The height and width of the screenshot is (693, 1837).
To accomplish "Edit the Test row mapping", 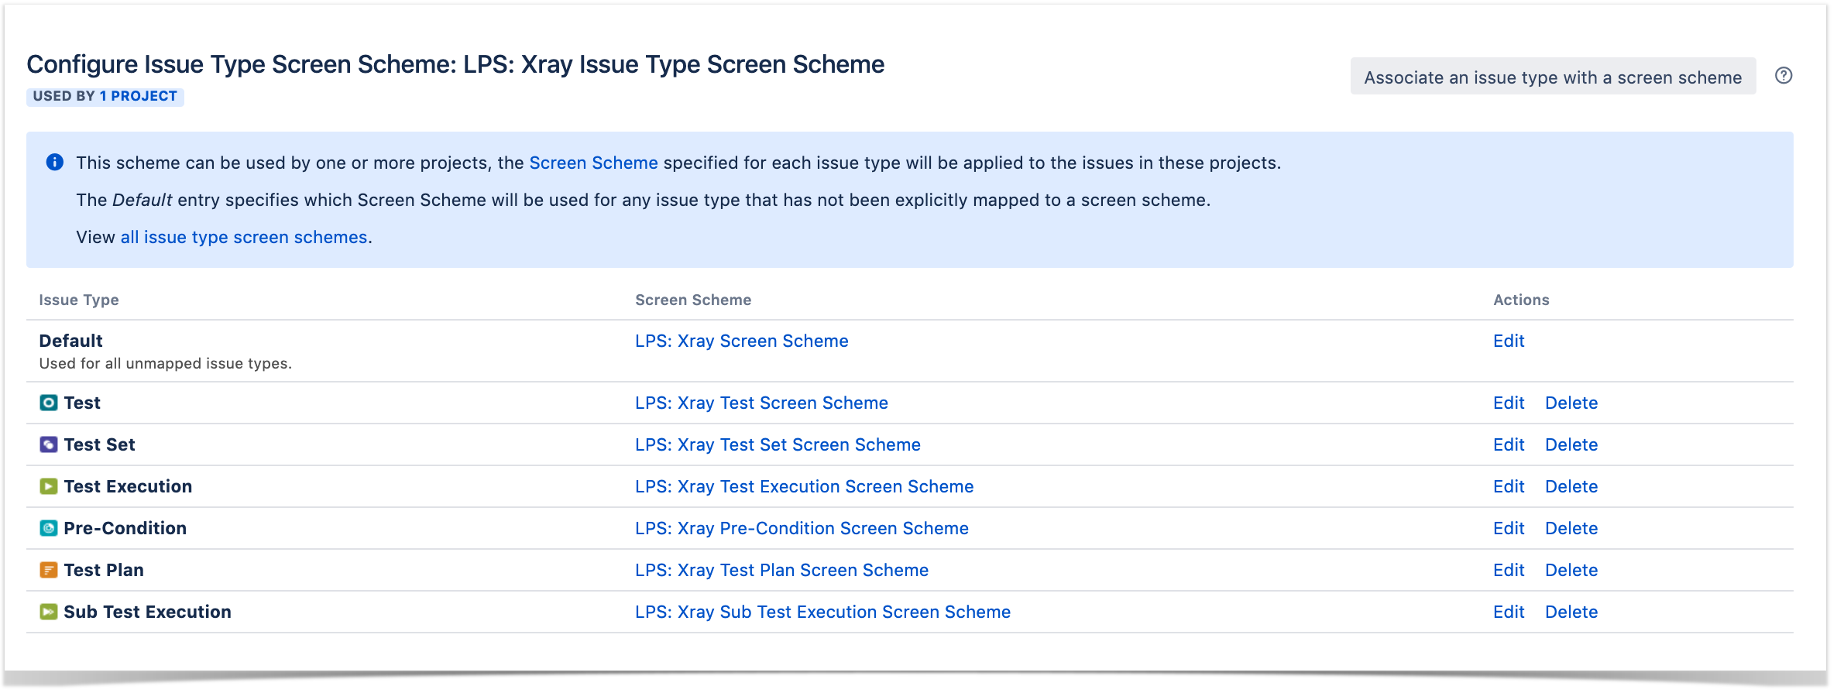I will [x=1509, y=403].
